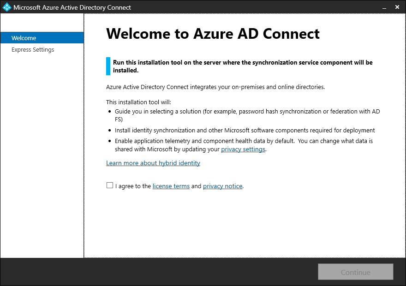Image resolution: width=406 pixels, height=286 pixels.
Task: Click the 'Welcome to Azure AD Connect' heading
Action: pos(213,34)
